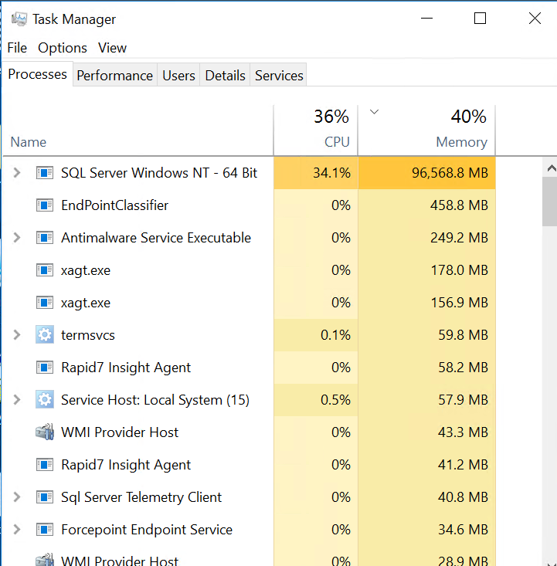Click the vertical scrollbar thumb

pos(549,201)
